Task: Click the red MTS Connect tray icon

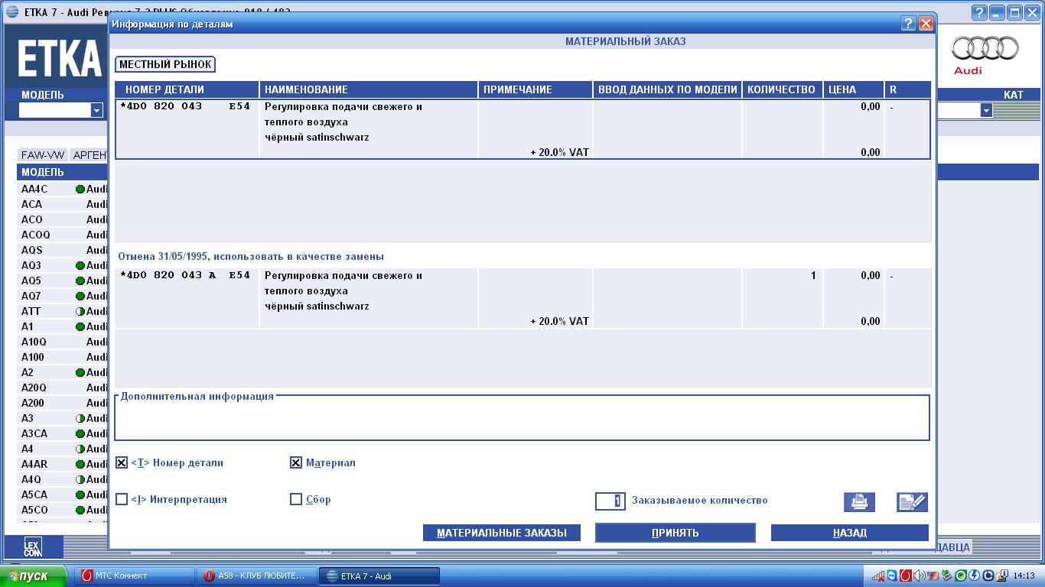Action: tap(905, 576)
